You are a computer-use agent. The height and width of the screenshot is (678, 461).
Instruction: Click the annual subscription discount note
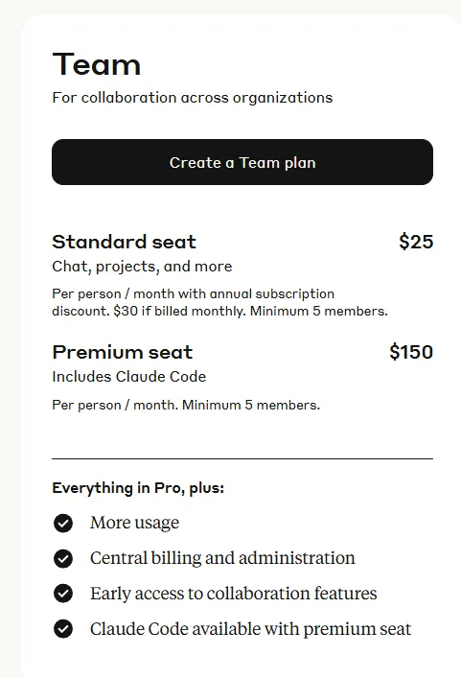click(x=219, y=302)
